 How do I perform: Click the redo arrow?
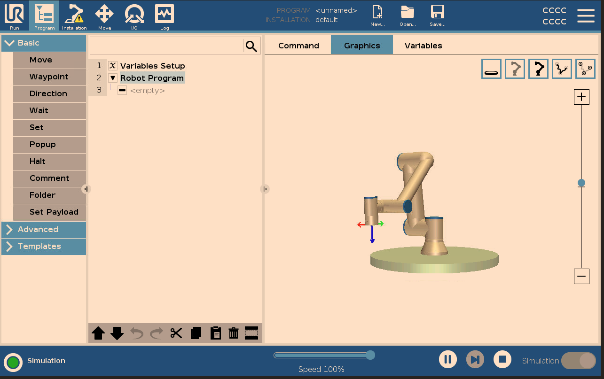pyautogui.click(x=157, y=333)
